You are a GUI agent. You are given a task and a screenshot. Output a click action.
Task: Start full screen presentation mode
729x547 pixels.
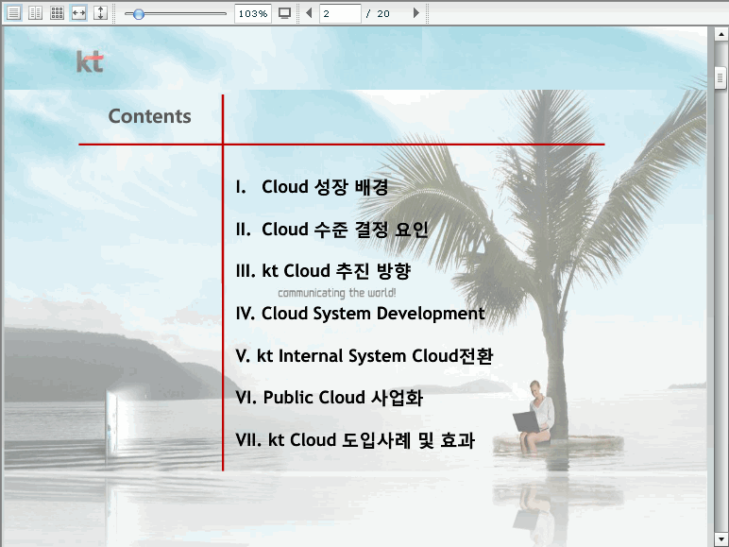(284, 13)
